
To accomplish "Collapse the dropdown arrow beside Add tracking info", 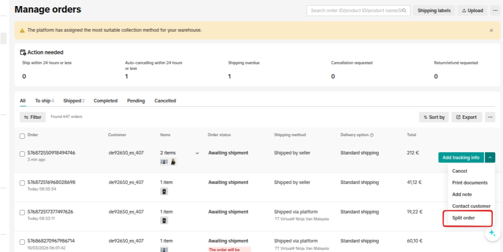I will pyautogui.click(x=490, y=158).
